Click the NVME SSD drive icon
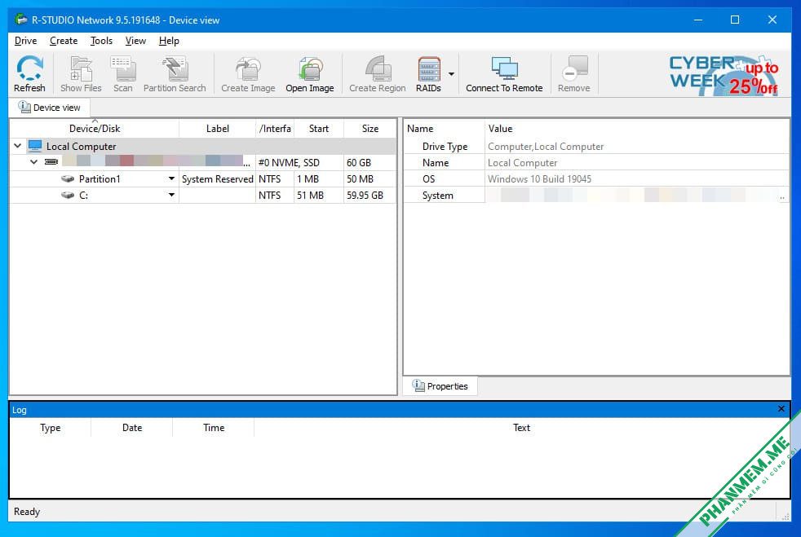This screenshot has height=537, width=801. 51,162
